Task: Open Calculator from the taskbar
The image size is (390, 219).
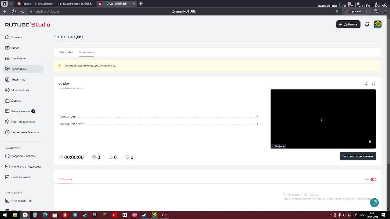Action: click(35, 215)
